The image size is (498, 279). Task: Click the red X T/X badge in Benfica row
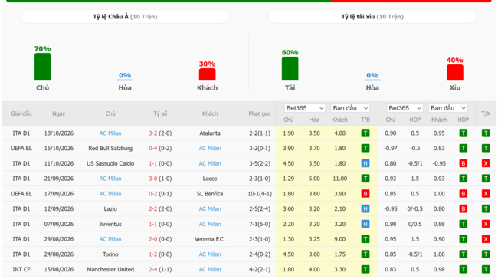486,193
